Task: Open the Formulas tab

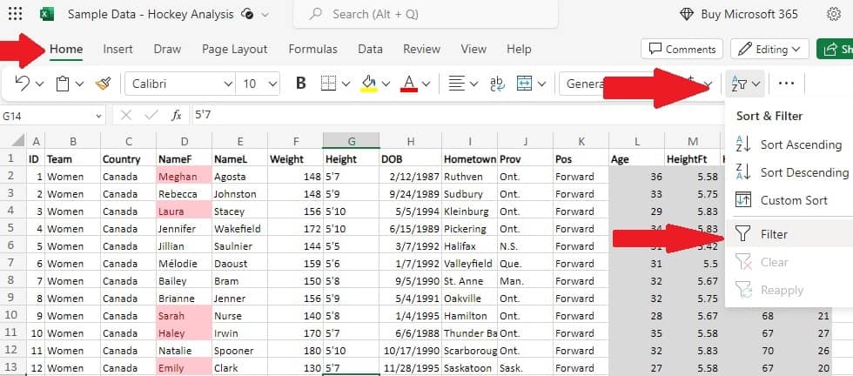Action: [312, 49]
